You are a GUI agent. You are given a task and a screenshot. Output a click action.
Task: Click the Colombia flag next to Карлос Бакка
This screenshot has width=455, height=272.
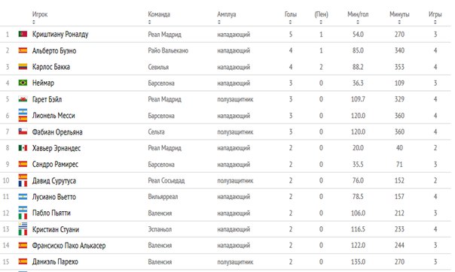(23, 67)
